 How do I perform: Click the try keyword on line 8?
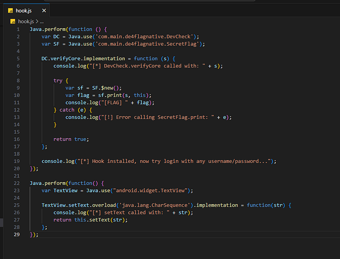click(x=58, y=81)
